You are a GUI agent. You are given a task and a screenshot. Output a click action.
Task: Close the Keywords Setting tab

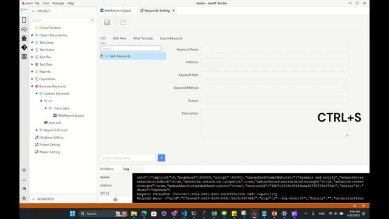(x=174, y=10)
